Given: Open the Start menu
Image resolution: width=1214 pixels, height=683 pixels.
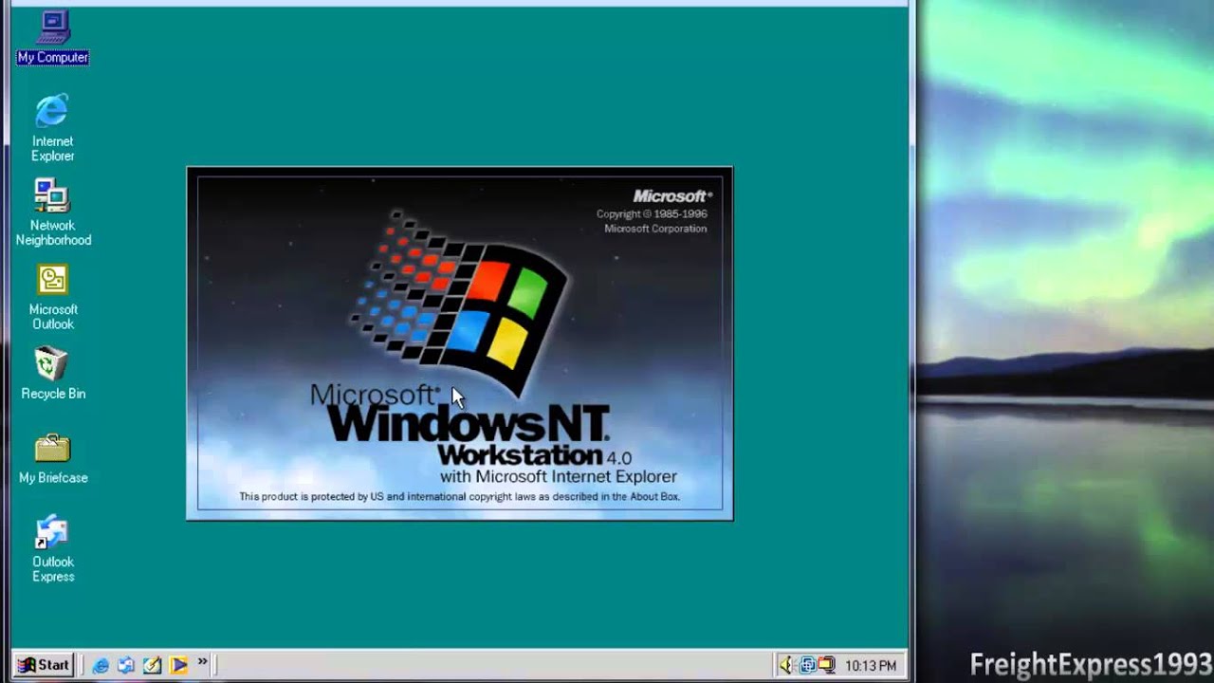Looking at the screenshot, I should (x=44, y=665).
